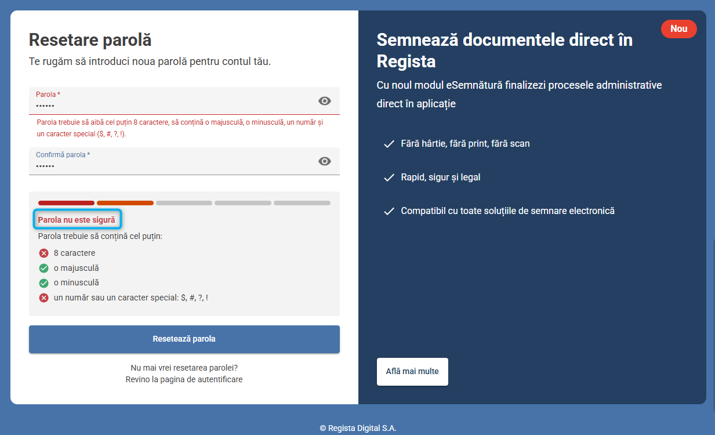
Task: Go to Revino la pagina de autentificare
Action: pos(184,379)
